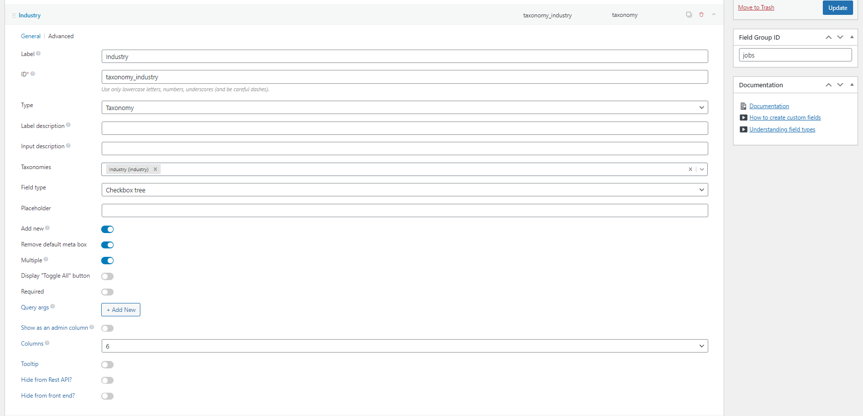
Task: Focus the Placeholder input field
Action: (405, 211)
